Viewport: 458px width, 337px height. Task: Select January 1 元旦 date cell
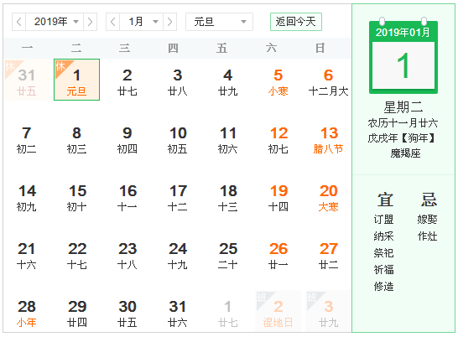click(x=77, y=80)
